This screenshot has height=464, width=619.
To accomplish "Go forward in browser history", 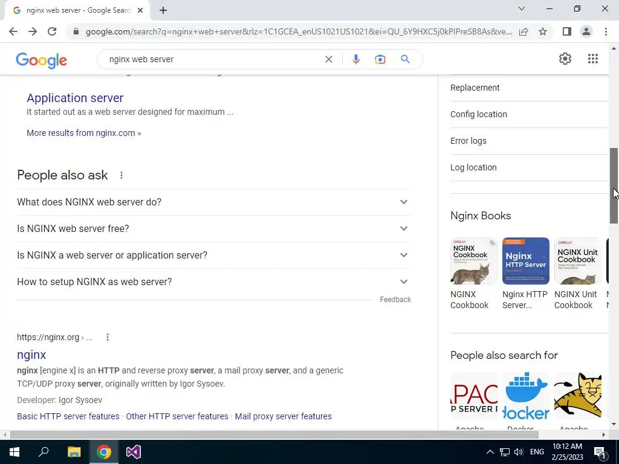I will coord(33,31).
